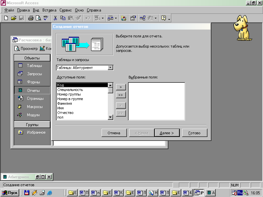Viewport: 263px width, 197px height.
Task: Click the Properties toolbar icon
Action: [133, 18]
